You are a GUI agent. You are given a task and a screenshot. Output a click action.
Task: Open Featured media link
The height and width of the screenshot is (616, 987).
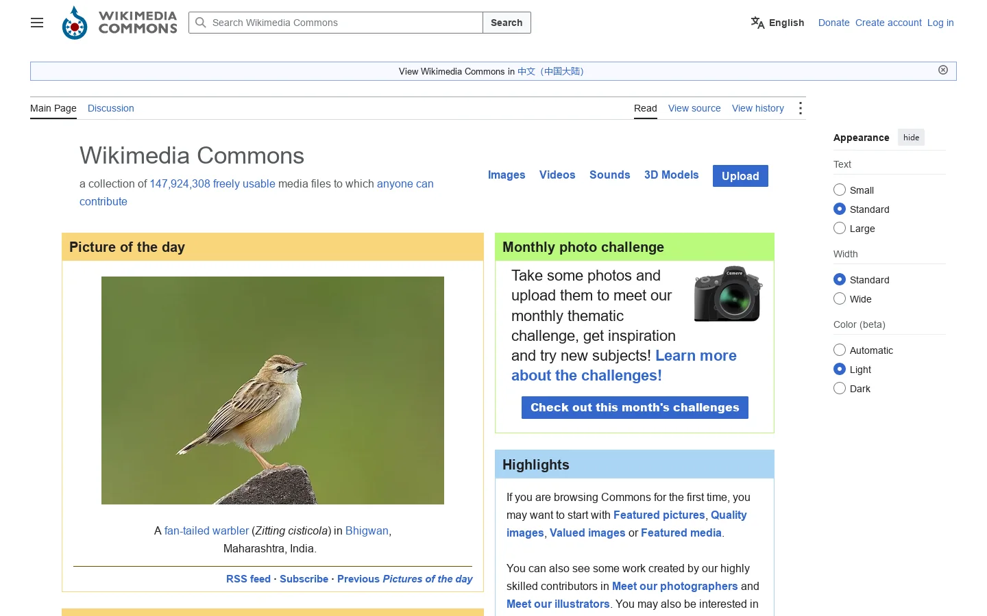681,532
